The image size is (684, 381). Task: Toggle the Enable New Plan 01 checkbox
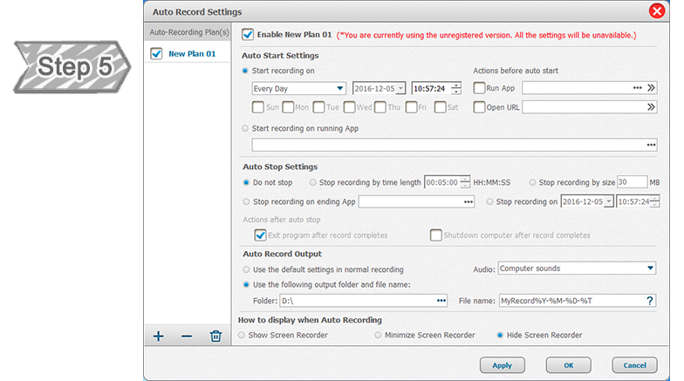pos(248,35)
